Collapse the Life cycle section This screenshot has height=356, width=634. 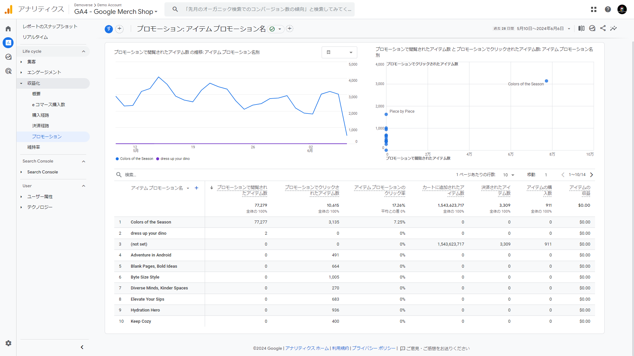[84, 51]
